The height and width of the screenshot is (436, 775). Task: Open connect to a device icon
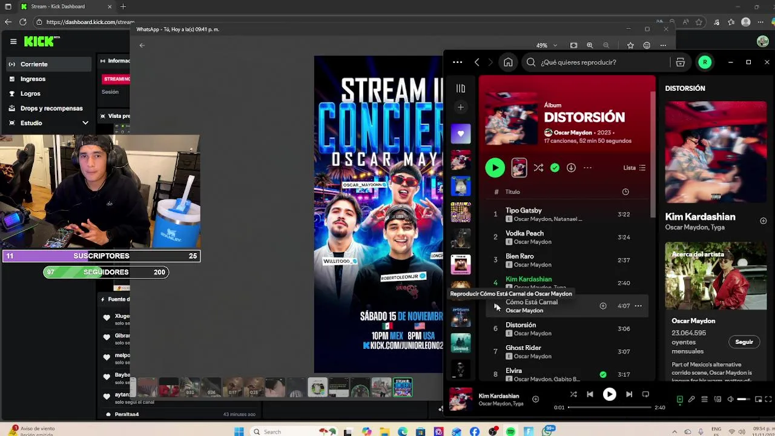pyautogui.click(x=717, y=399)
